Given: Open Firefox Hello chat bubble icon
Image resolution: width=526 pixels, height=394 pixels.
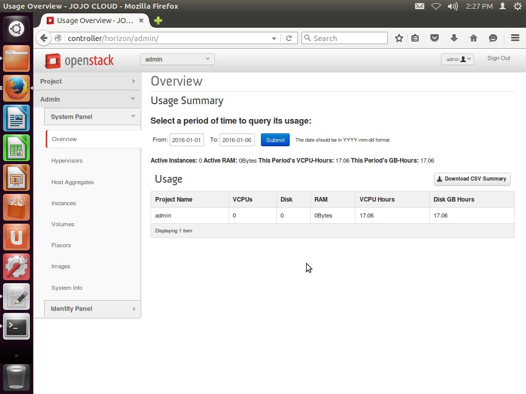Looking at the screenshot, I should [x=493, y=38].
